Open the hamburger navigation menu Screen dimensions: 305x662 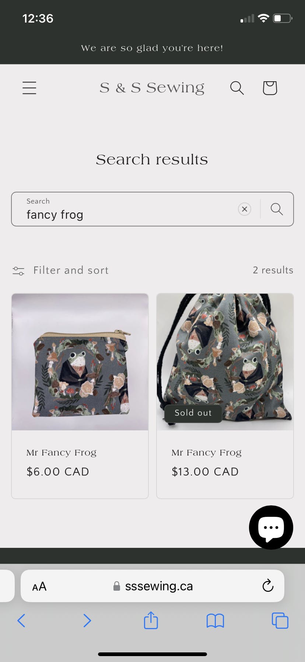[29, 88]
